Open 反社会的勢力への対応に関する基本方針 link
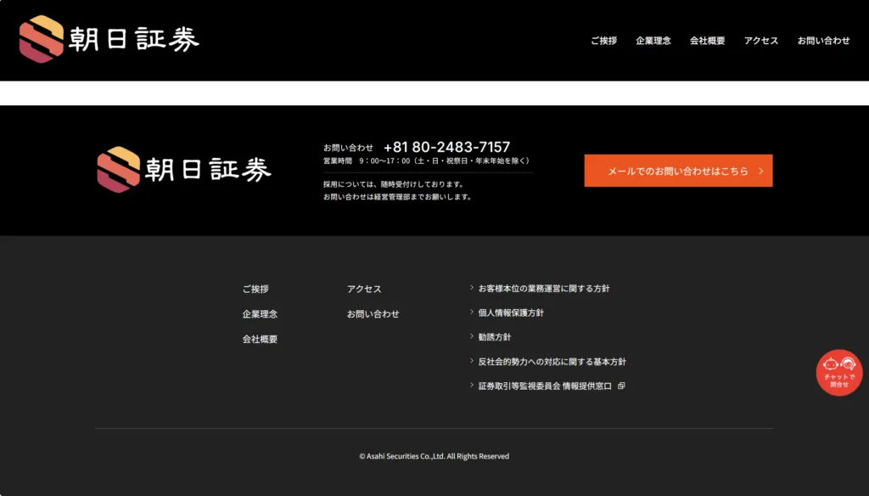The height and width of the screenshot is (496, 869). click(552, 362)
